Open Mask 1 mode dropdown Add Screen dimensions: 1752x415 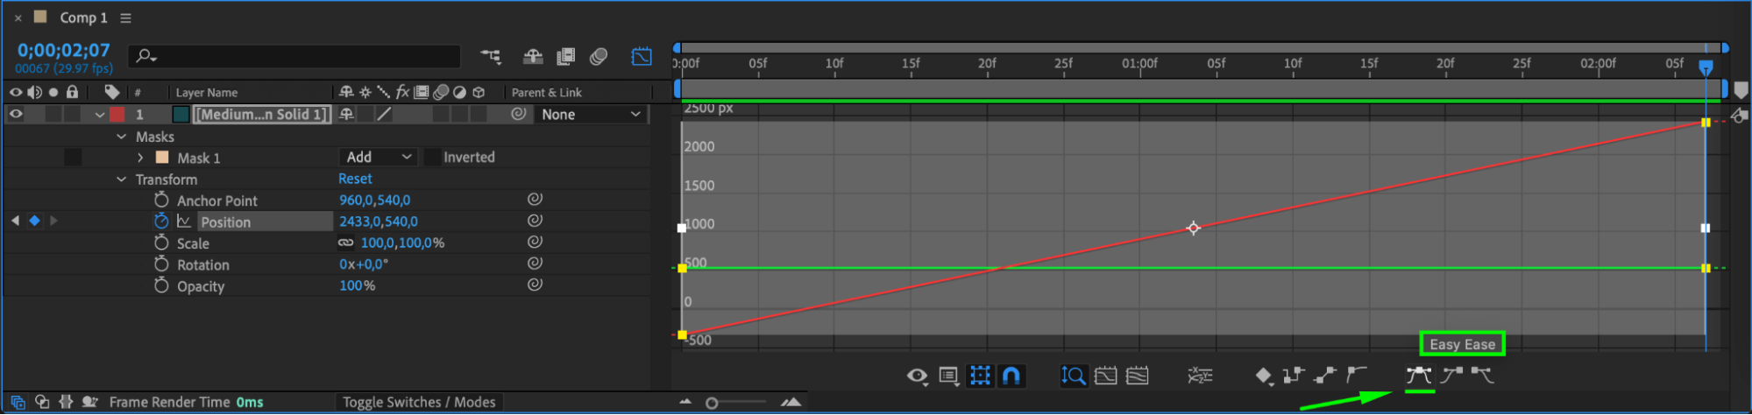tap(379, 157)
